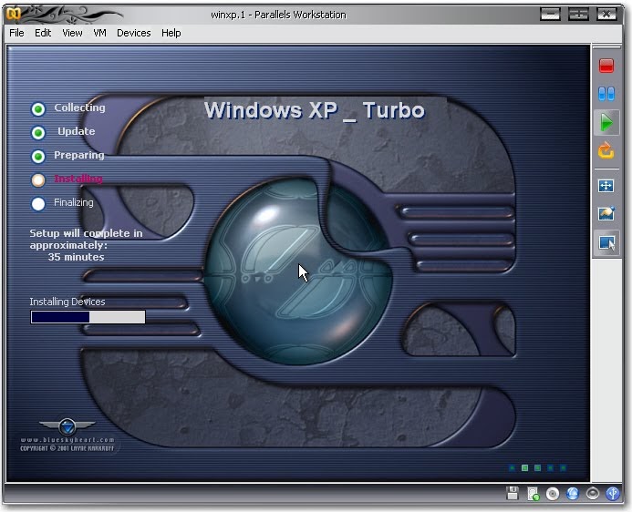Open the Help menu
This screenshot has height=512, width=632.
[171, 33]
